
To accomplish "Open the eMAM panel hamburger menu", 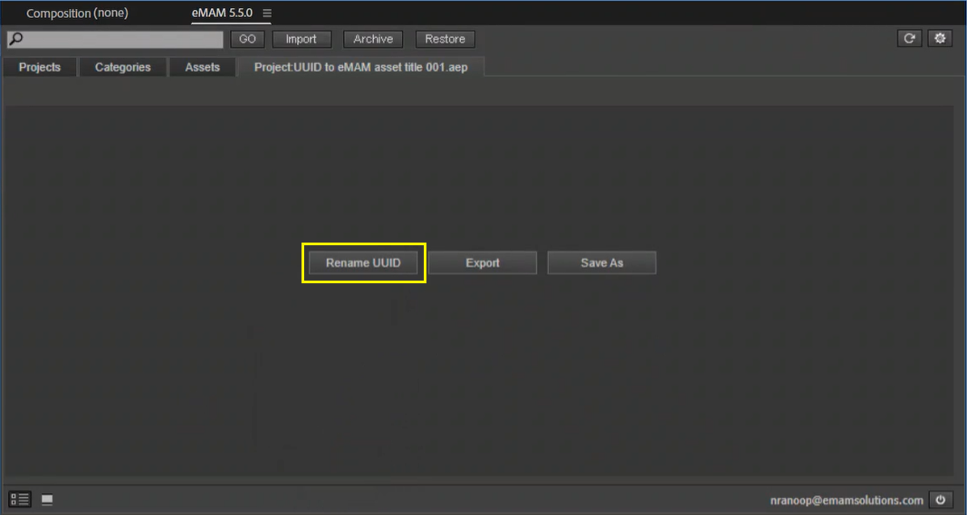I will click(267, 13).
